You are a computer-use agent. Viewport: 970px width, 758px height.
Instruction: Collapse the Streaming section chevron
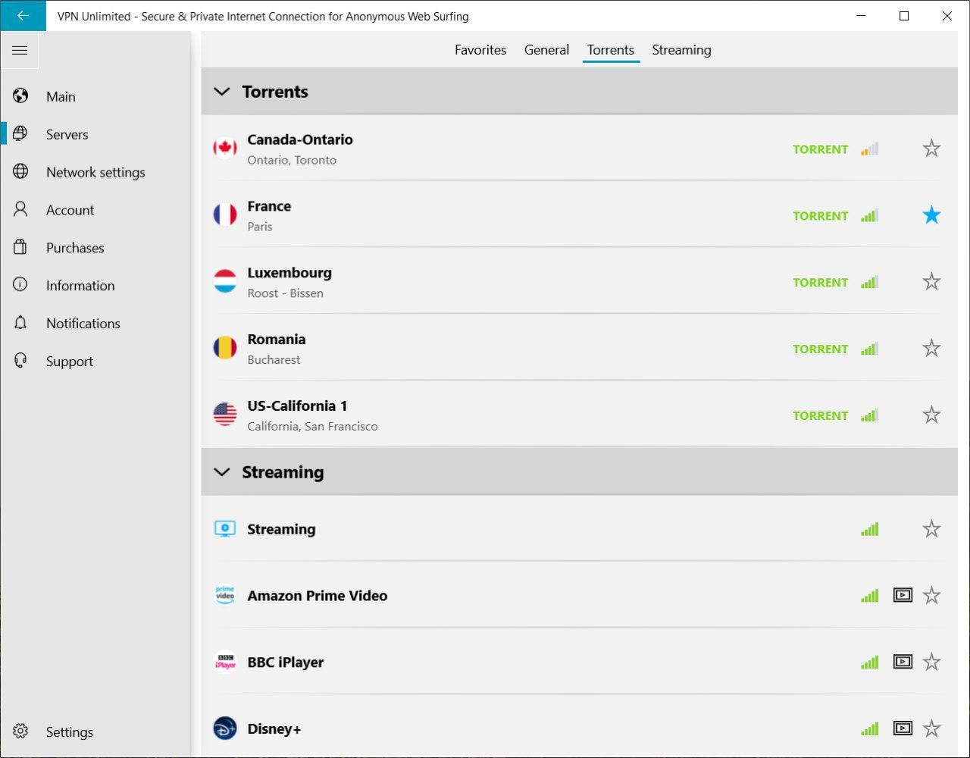[x=221, y=472]
